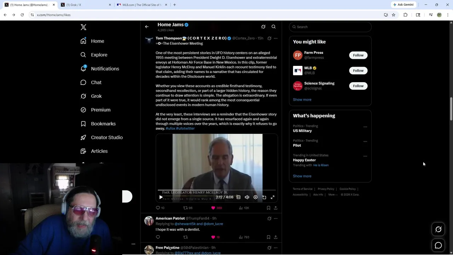Click Grok icon in the Home Jams header

click(263, 27)
